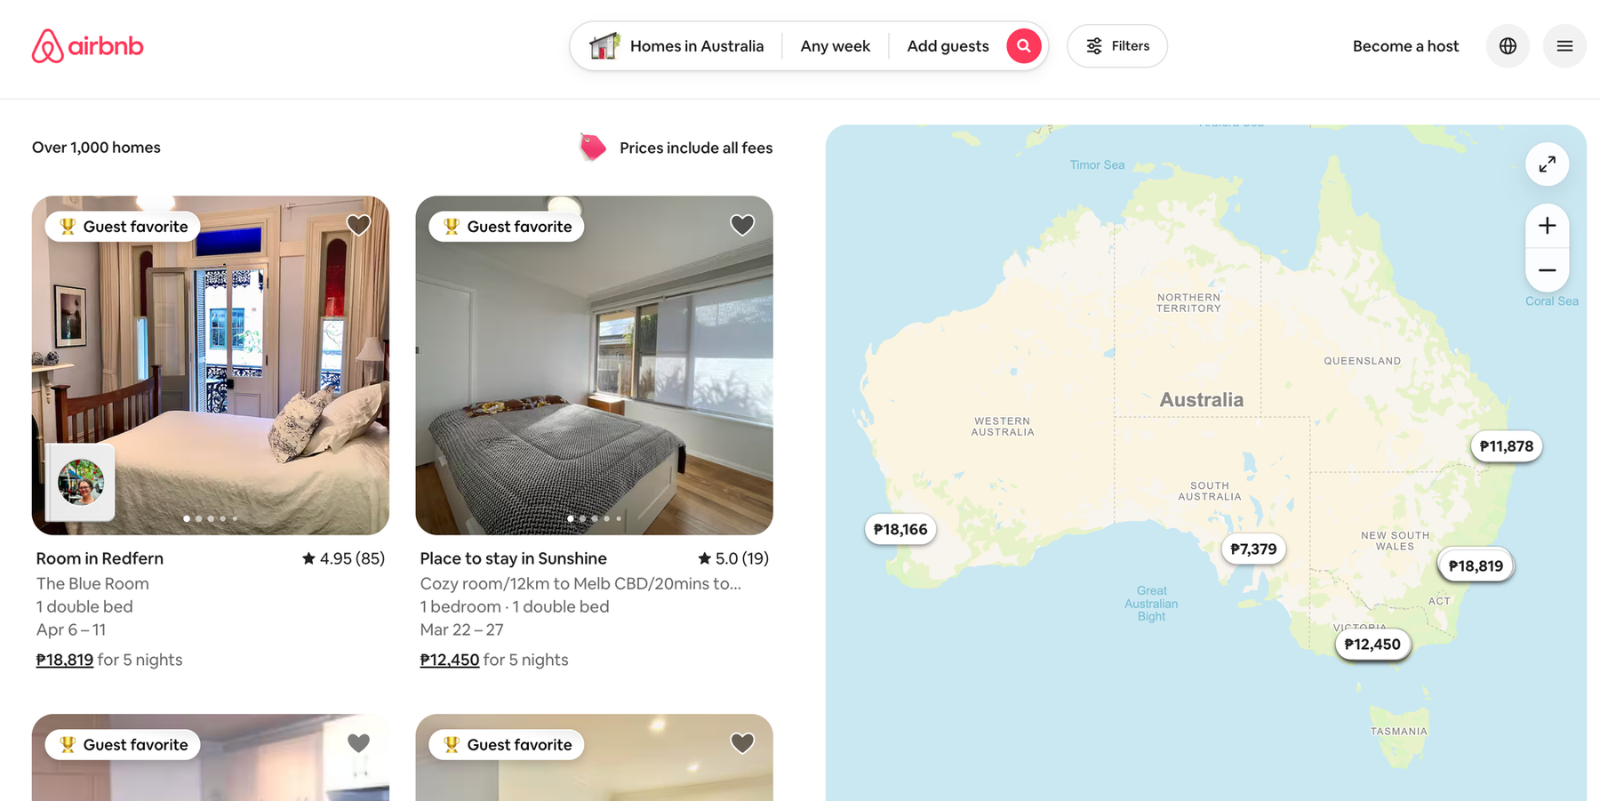This screenshot has height=801, width=1600.
Task: Click the ₱12,450 price breakdown link
Action: pyautogui.click(x=450, y=660)
